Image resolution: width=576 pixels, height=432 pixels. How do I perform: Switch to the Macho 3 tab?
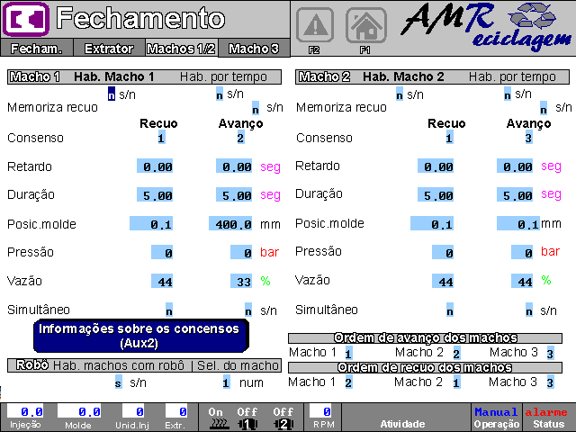(255, 49)
